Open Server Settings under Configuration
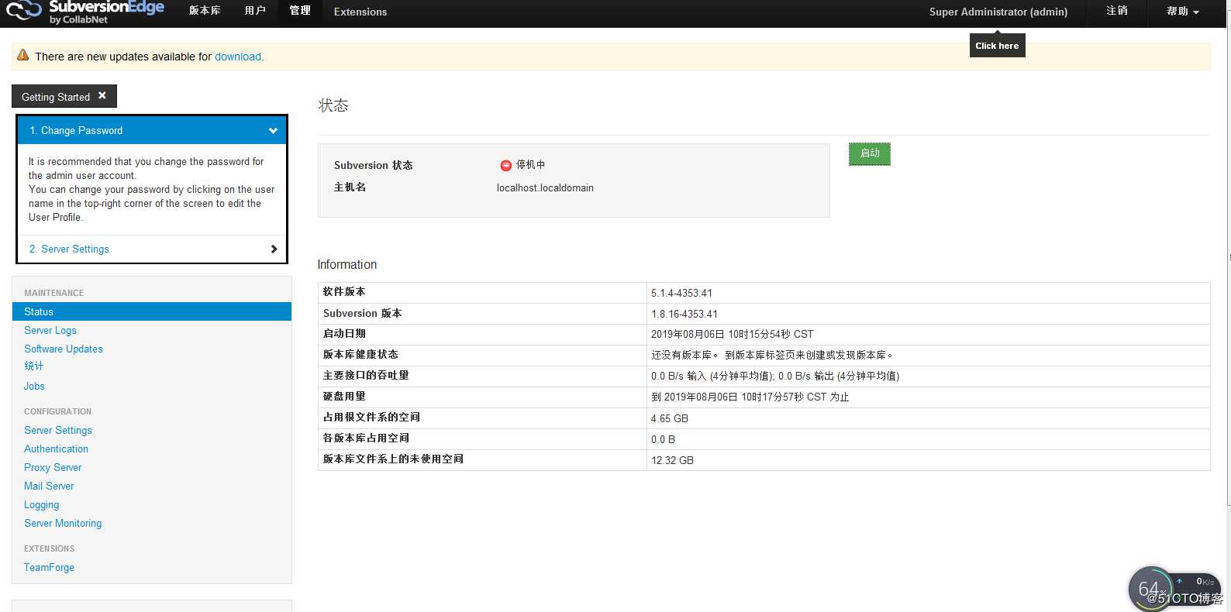This screenshot has width=1231, height=612. [x=58, y=430]
